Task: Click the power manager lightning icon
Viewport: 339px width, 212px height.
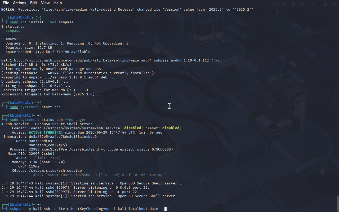Action: coord(302,4)
